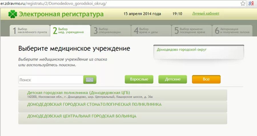Viewport: 257px width, 136px height.
Task: Click the time 19:10
Action: (x=177, y=14)
